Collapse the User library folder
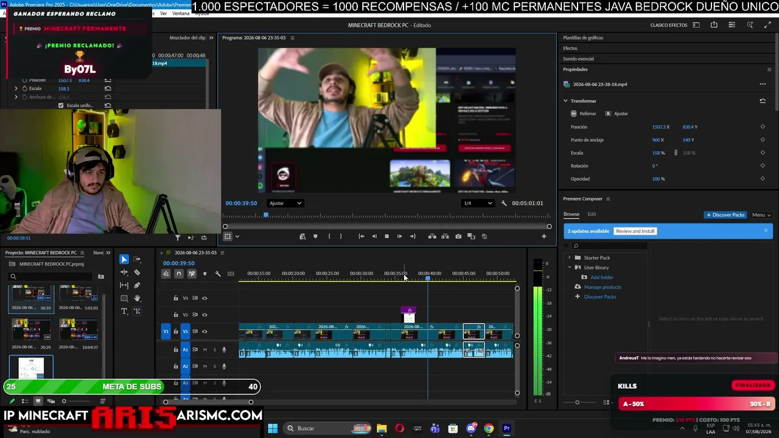This screenshot has height=438, width=779. point(570,268)
